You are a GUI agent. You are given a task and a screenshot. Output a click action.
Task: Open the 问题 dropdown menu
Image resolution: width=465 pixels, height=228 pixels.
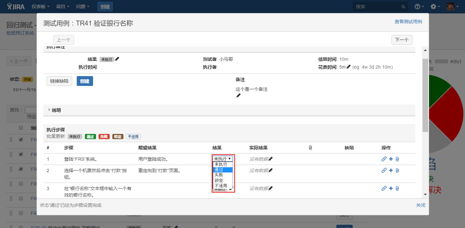(x=82, y=7)
